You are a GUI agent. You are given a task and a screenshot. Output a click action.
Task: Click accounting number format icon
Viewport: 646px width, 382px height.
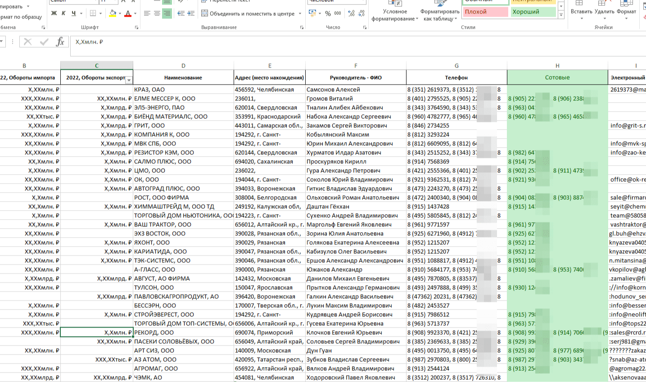[312, 13]
